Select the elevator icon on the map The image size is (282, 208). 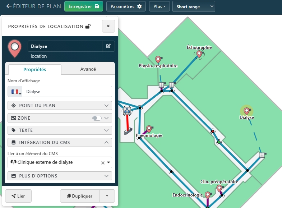pyautogui.click(x=126, y=111)
